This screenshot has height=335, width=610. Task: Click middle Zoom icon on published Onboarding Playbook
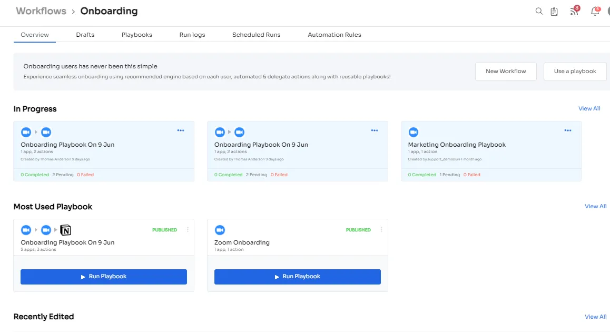(x=46, y=230)
